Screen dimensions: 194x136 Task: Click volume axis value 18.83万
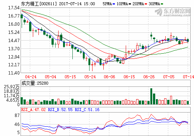12,91
